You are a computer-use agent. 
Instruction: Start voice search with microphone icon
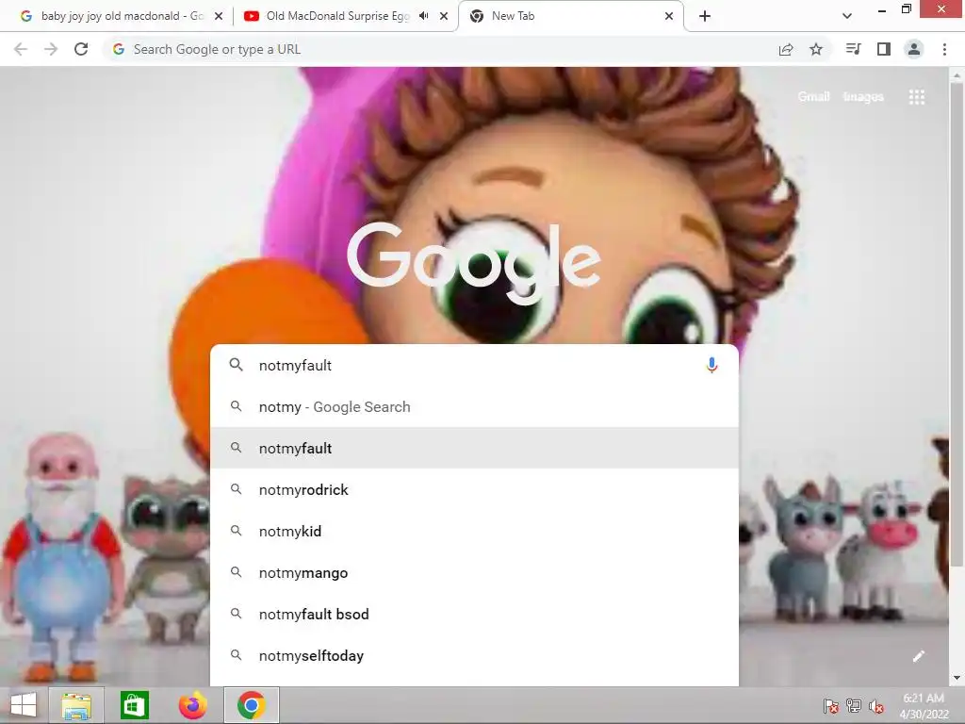coord(711,365)
